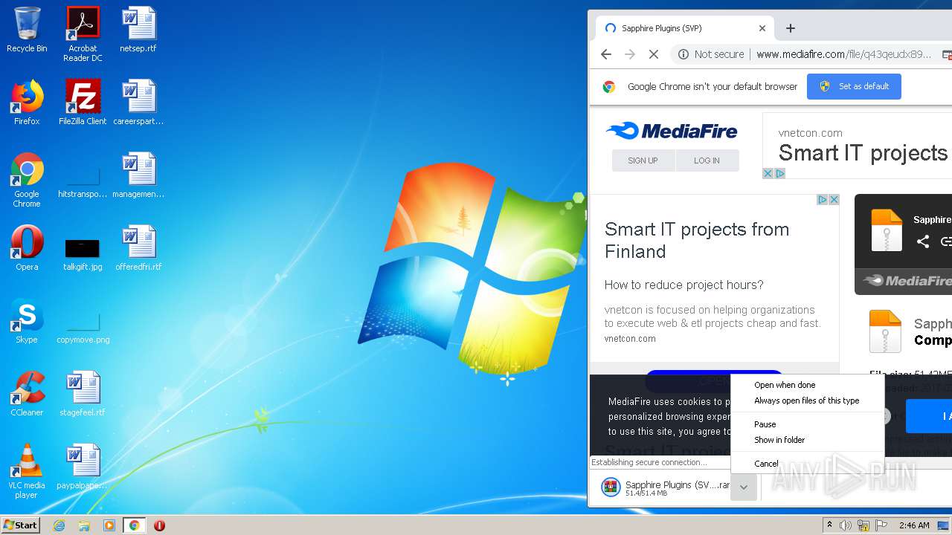Click the 2:46 AM system clock
This screenshot has height=535, width=952.
(x=914, y=525)
